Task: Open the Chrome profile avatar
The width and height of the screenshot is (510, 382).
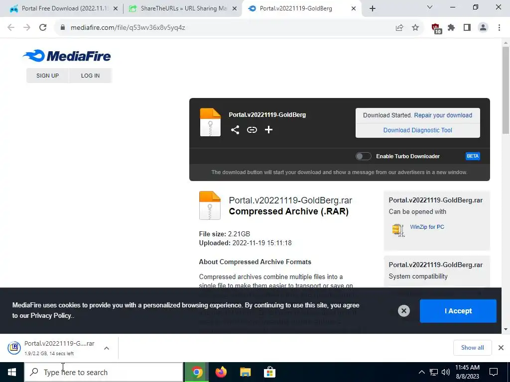Action: click(483, 28)
